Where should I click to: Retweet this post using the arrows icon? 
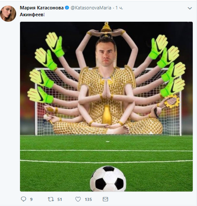click(50, 199)
